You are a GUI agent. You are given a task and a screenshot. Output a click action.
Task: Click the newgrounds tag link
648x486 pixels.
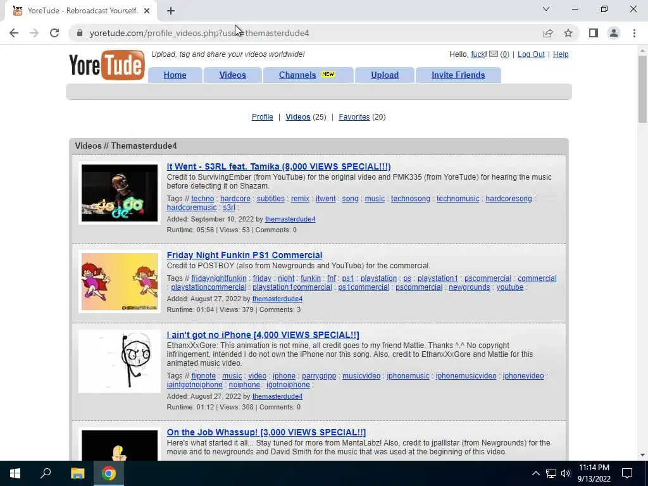tap(469, 287)
